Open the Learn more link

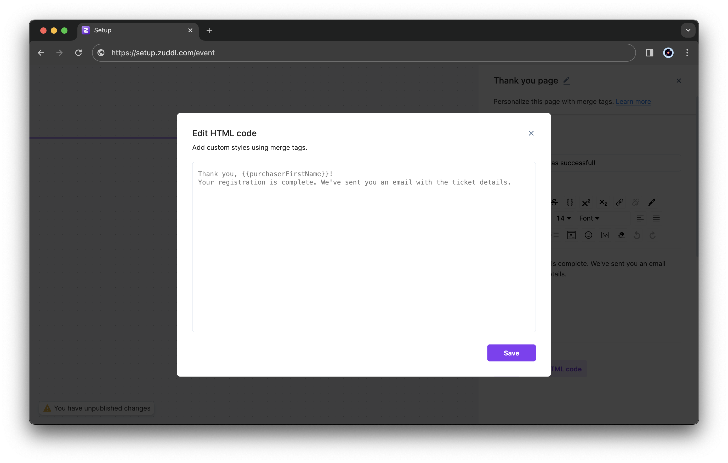click(633, 102)
